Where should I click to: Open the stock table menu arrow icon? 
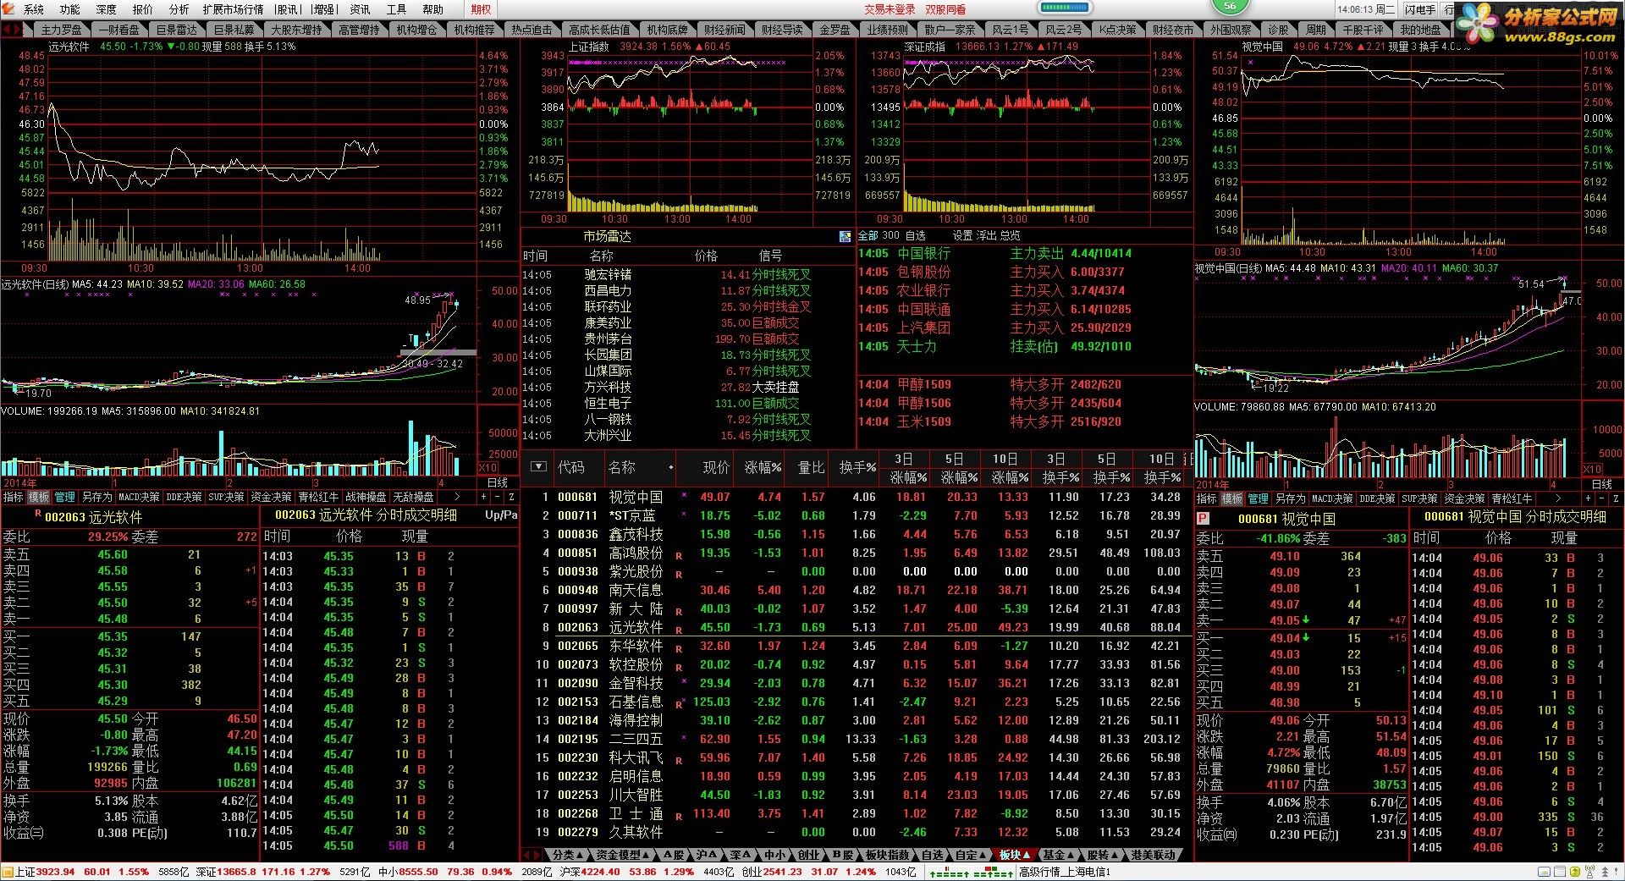[538, 467]
